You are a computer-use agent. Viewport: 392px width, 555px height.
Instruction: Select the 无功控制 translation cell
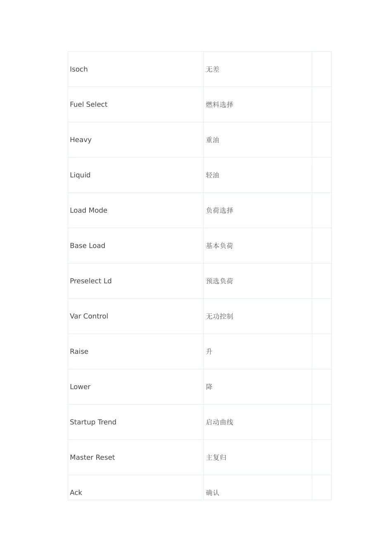[x=258, y=316]
